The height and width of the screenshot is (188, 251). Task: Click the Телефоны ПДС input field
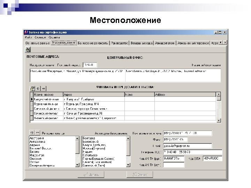click(x=192, y=152)
